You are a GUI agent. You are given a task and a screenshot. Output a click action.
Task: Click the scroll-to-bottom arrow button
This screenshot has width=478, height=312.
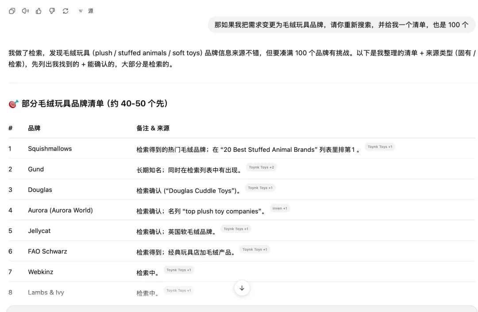[x=242, y=288]
